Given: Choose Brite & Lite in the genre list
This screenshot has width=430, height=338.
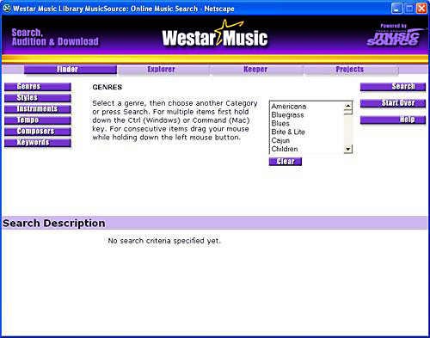Looking at the screenshot, I should click(x=288, y=132).
